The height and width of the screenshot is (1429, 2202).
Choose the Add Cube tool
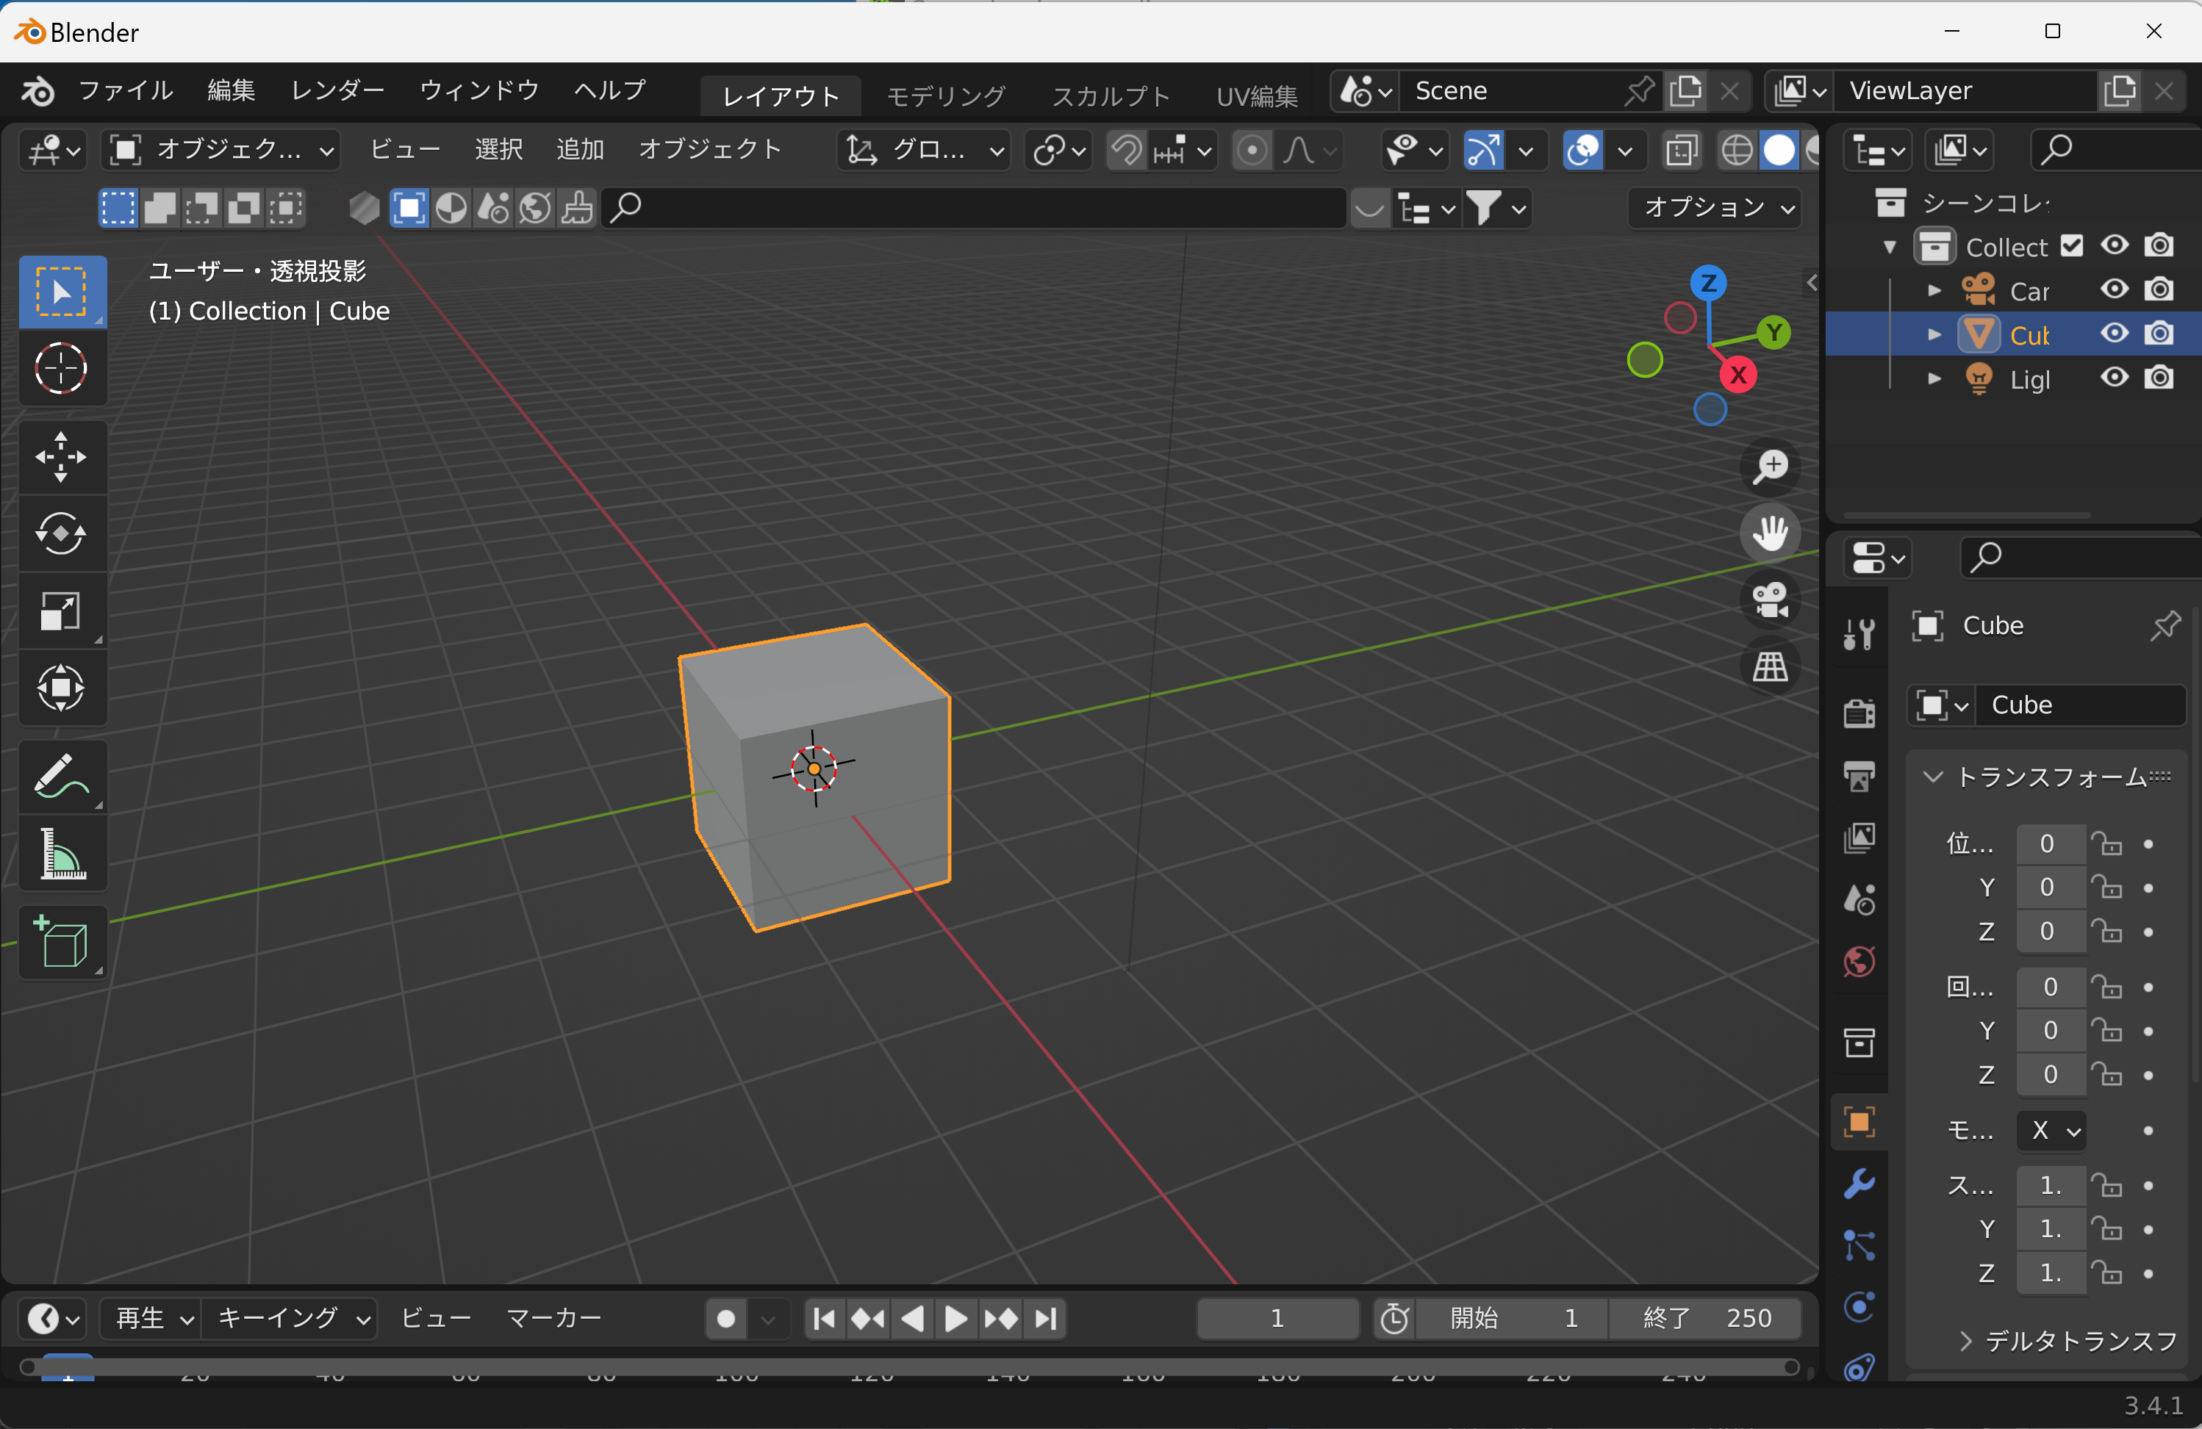61,942
